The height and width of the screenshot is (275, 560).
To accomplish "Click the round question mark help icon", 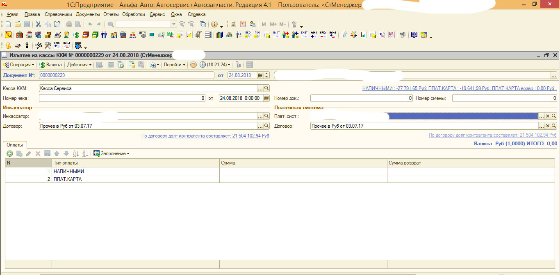I will (x=193, y=65).
